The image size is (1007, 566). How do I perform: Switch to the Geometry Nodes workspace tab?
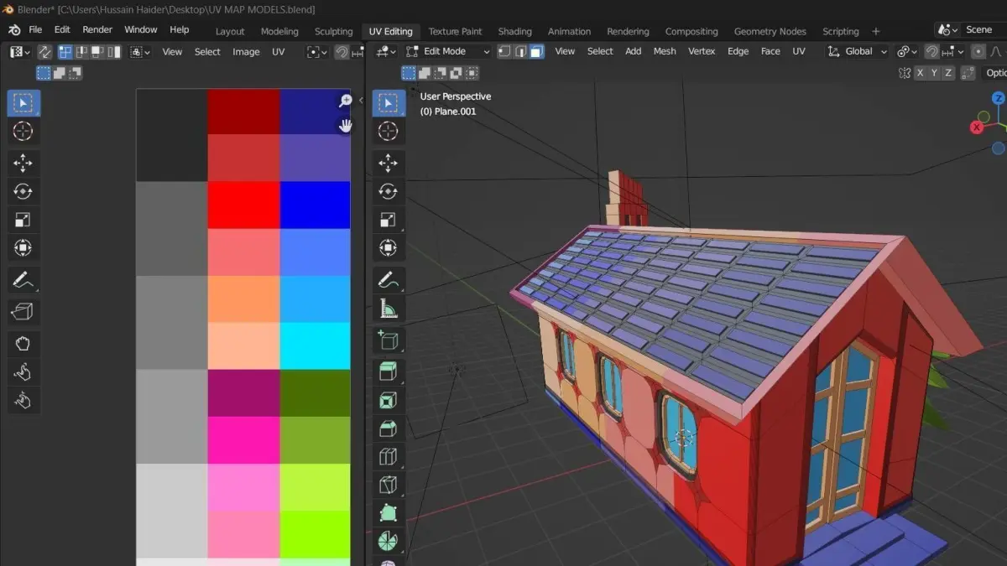click(770, 31)
